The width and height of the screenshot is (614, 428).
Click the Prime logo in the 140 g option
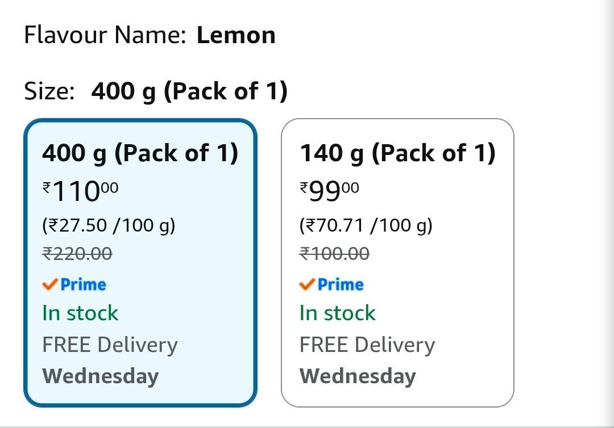(x=331, y=284)
